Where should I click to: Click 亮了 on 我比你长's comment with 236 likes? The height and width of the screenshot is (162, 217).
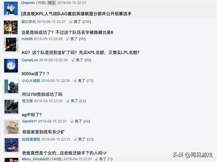click(77, 22)
